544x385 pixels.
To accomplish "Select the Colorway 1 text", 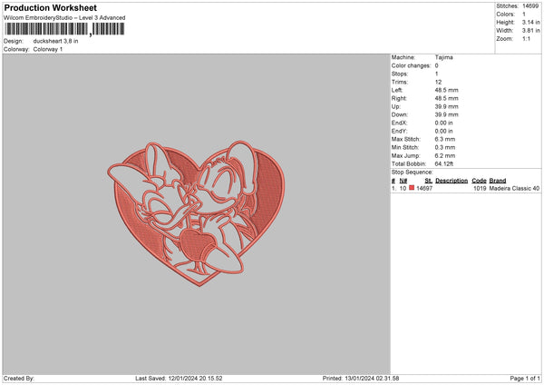I will coord(48,48).
